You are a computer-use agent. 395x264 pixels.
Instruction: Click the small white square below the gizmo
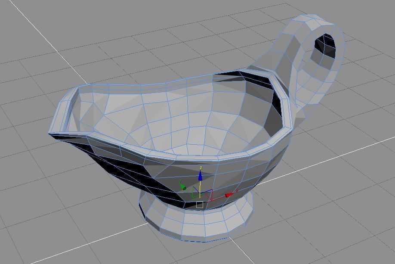tap(200, 205)
